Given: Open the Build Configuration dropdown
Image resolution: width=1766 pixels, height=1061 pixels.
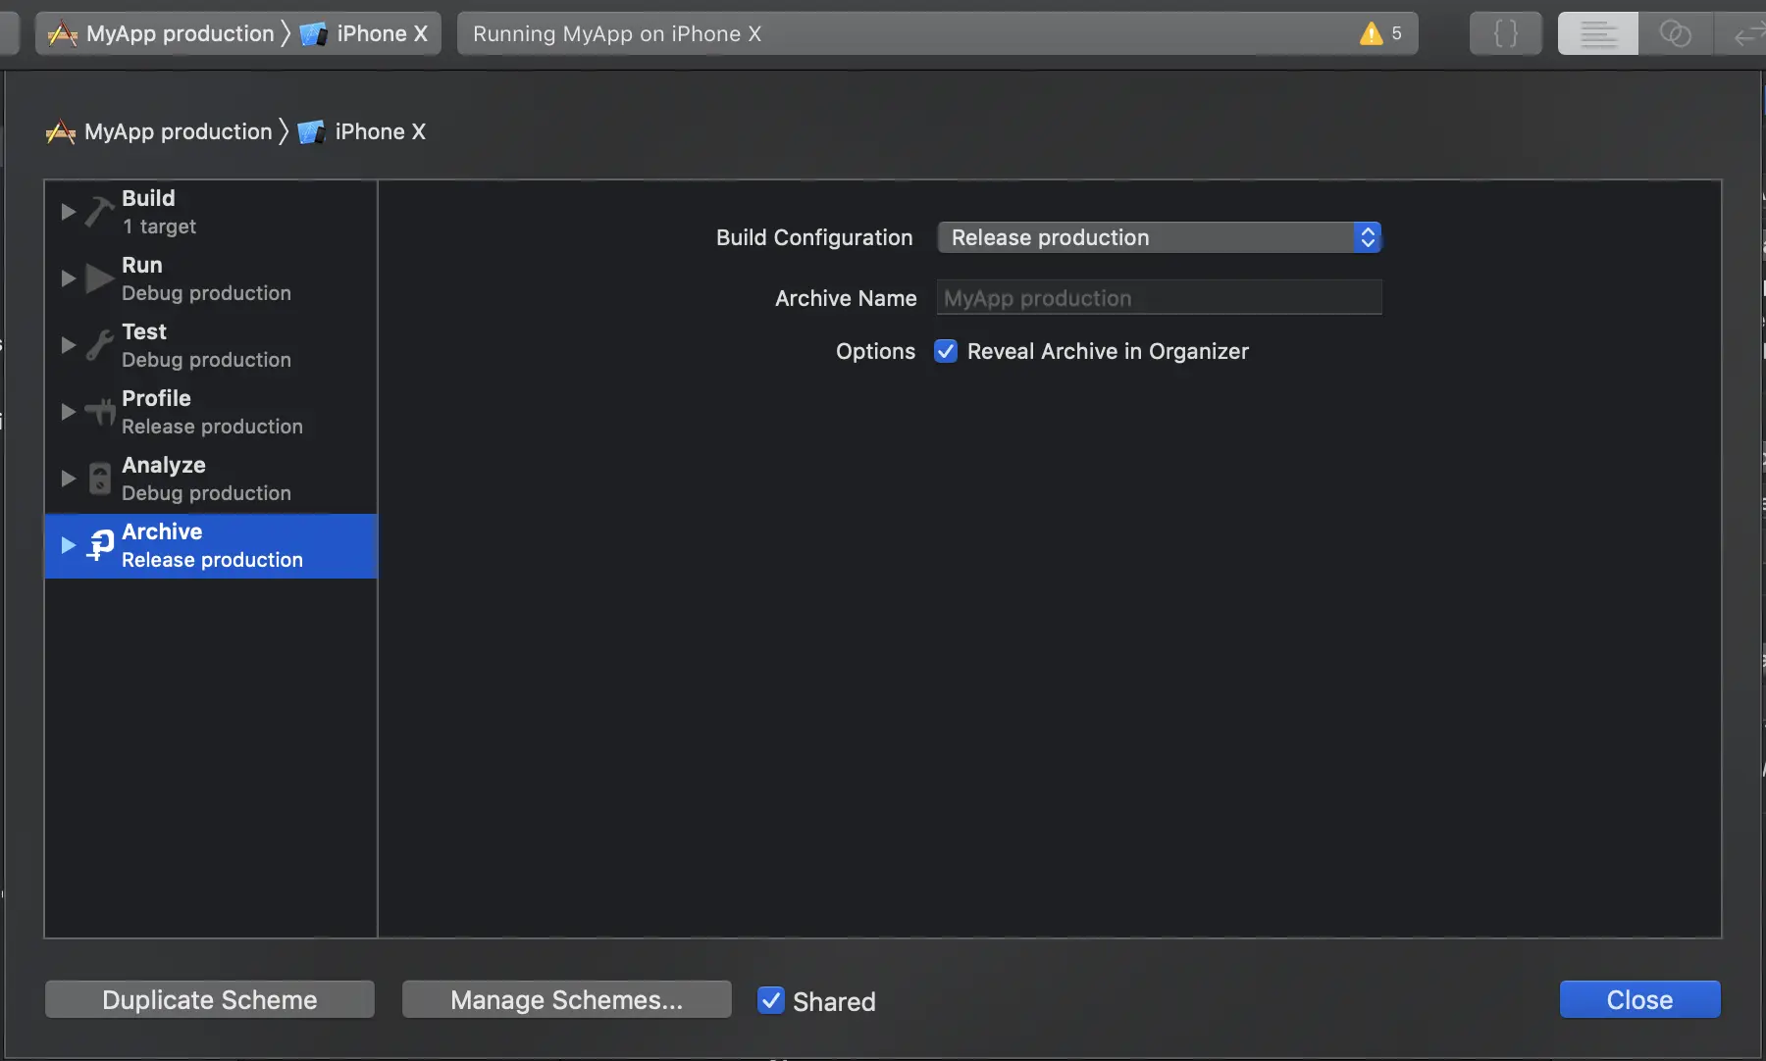Looking at the screenshot, I should point(1159,237).
